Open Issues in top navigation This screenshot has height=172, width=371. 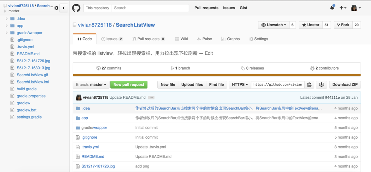pyautogui.click(x=229, y=8)
